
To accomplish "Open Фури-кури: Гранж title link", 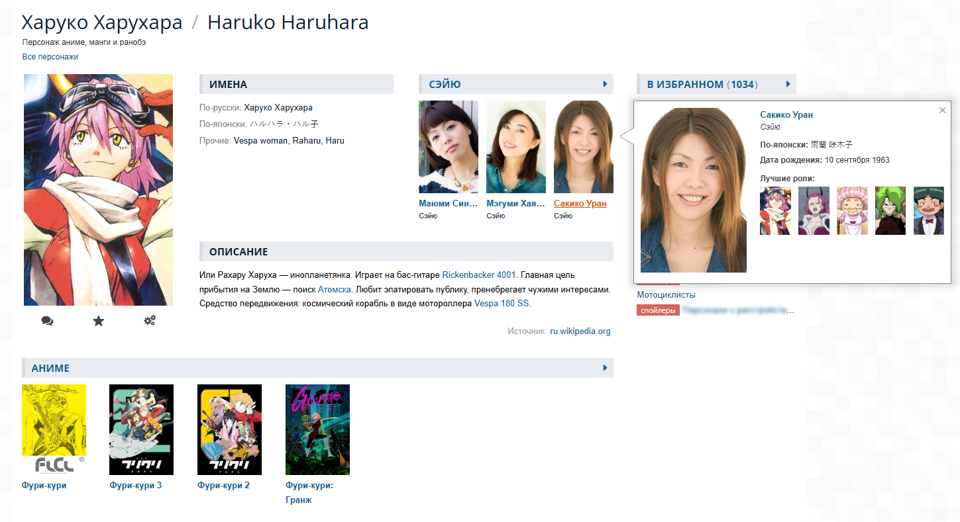I will point(309,493).
